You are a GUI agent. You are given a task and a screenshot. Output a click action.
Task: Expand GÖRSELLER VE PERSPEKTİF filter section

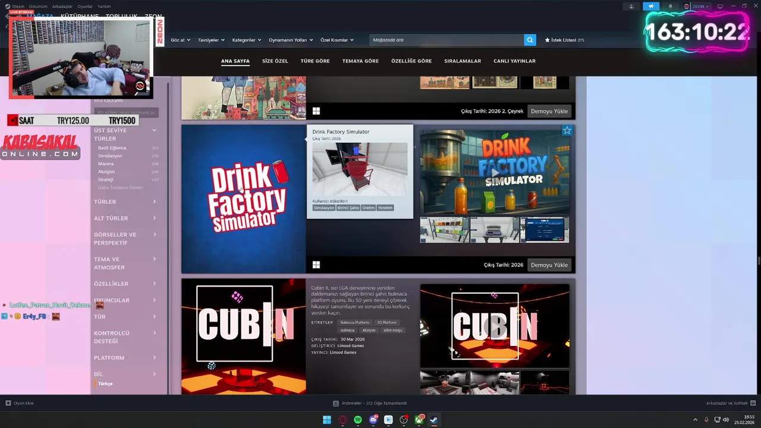tap(125, 238)
